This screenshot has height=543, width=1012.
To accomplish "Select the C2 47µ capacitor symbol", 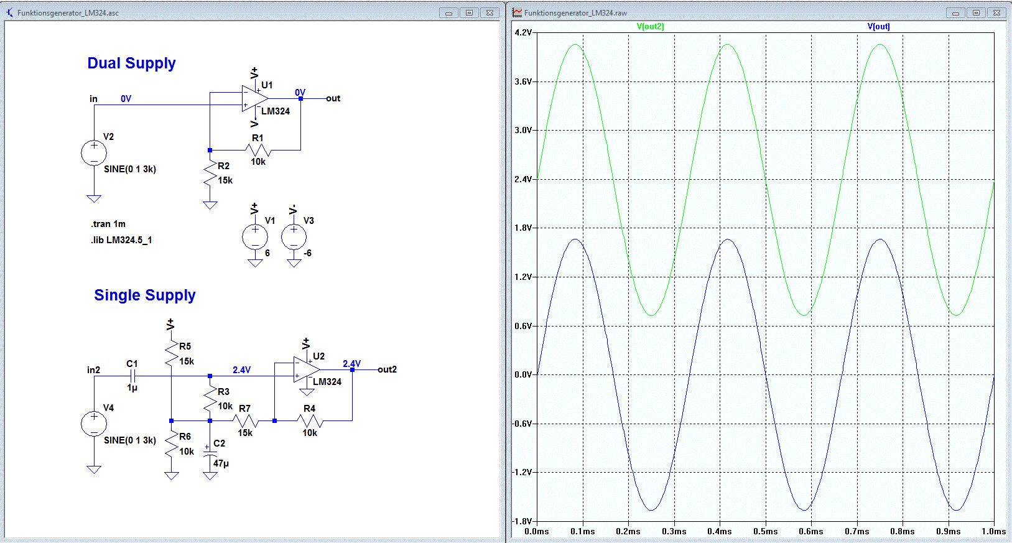I will pyautogui.click(x=210, y=455).
